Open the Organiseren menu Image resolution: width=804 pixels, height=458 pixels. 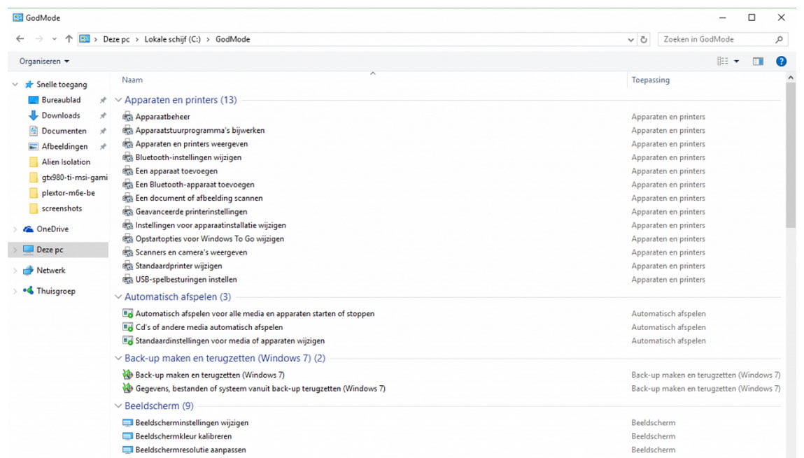coord(44,62)
